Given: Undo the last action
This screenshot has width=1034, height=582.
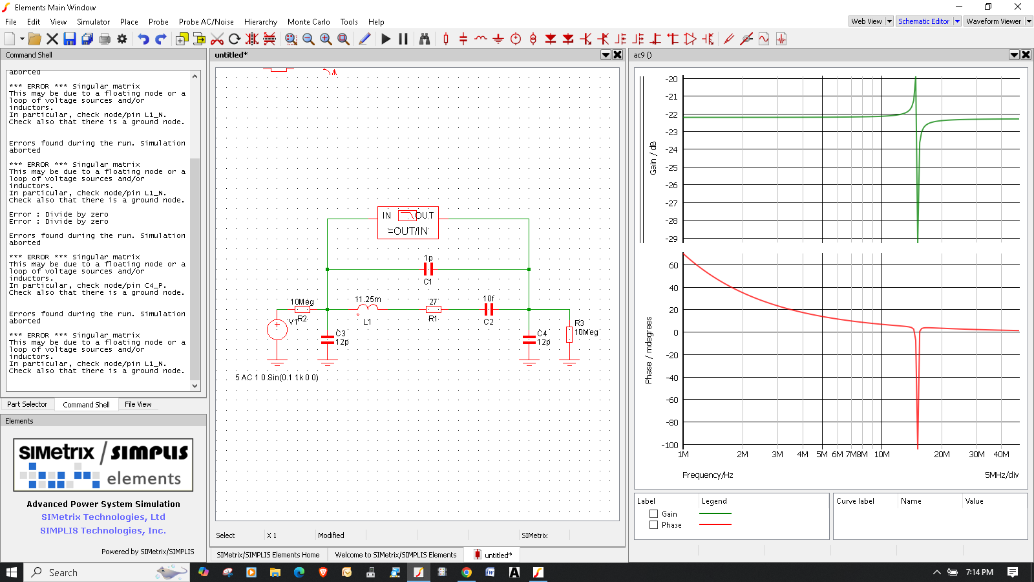Looking at the screenshot, I should (x=143, y=39).
